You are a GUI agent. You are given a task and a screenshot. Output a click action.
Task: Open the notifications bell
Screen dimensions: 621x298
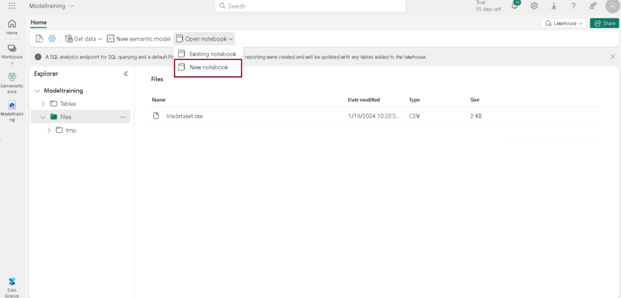pyautogui.click(x=515, y=6)
